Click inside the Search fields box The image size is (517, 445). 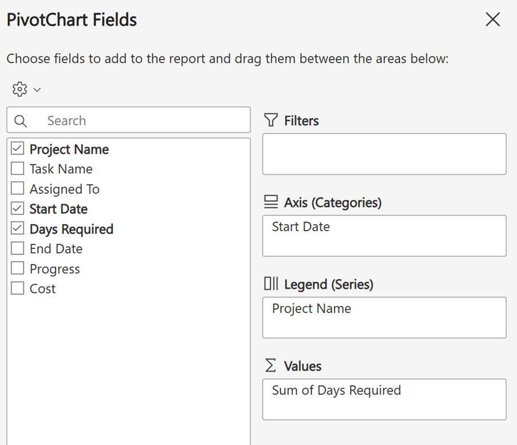(143, 121)
